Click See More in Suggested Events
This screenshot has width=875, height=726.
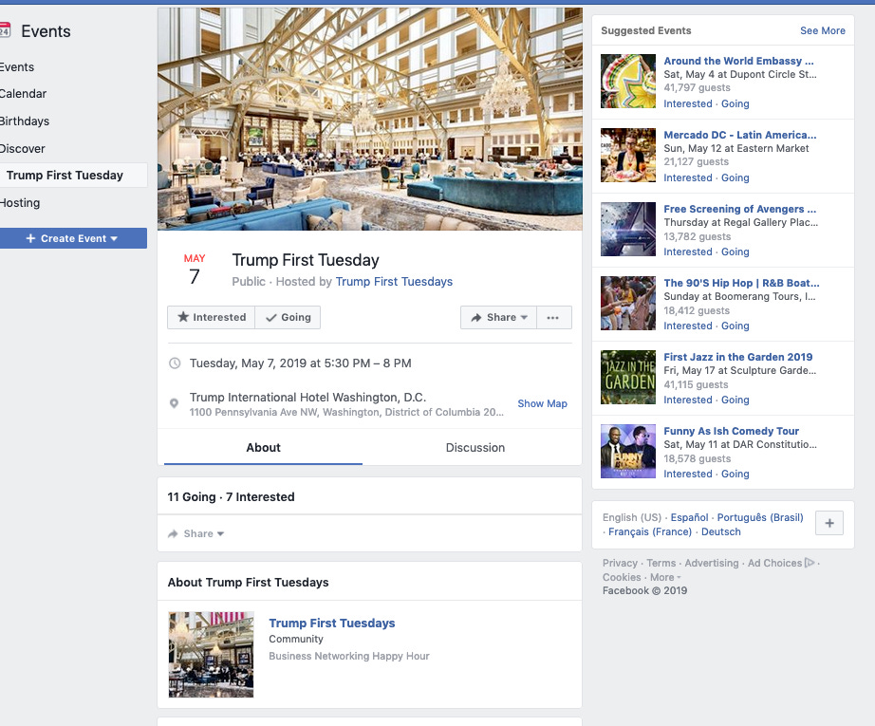(x=823, y=30)
